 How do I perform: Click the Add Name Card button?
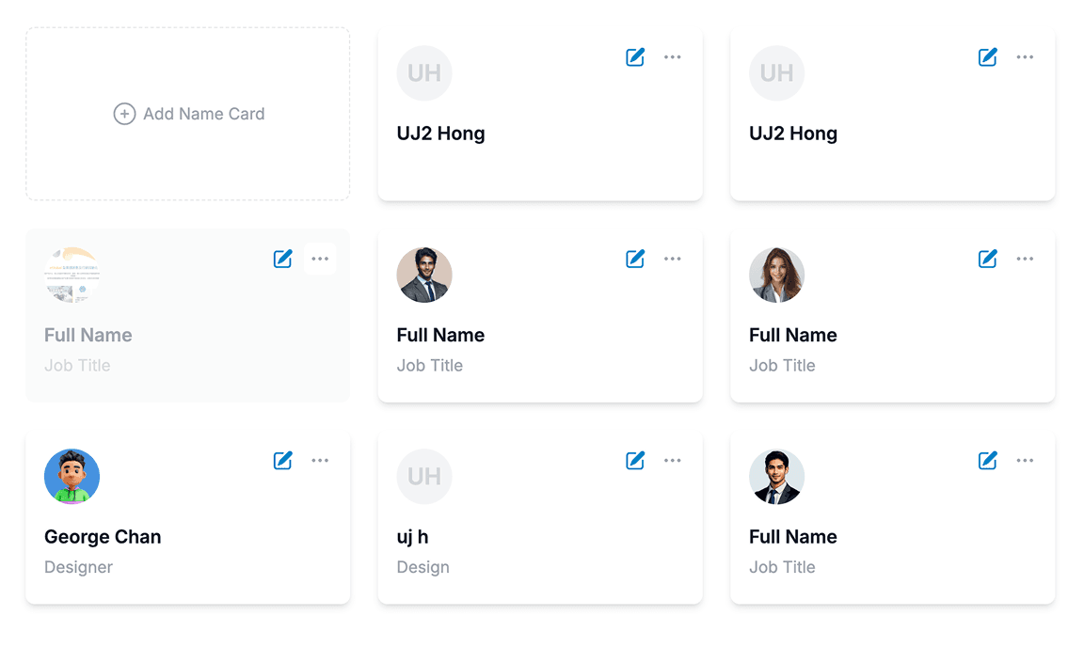tap(188, 114)
